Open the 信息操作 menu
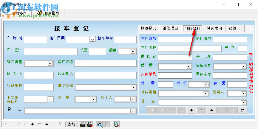 coord(16,13)
